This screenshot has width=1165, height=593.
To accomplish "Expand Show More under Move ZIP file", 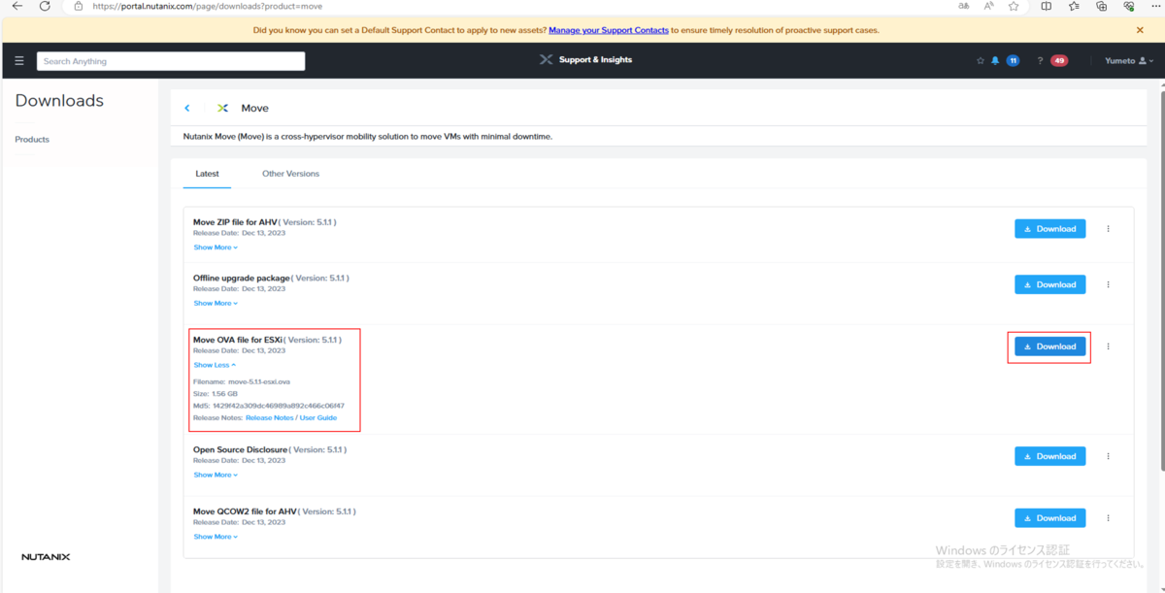I will [x=216, y=247].
